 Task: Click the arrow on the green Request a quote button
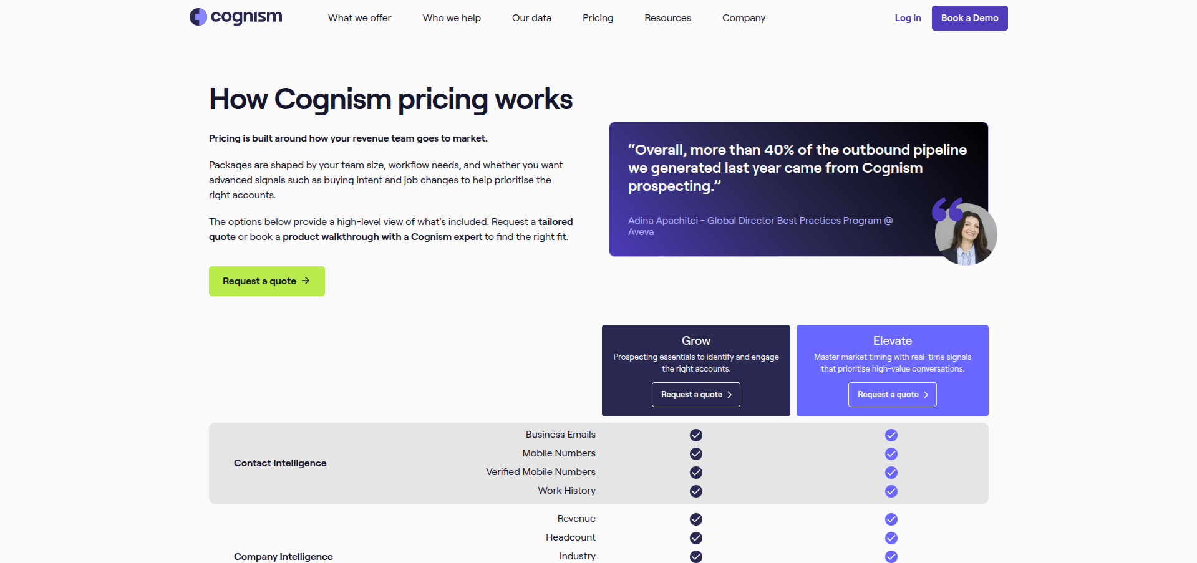pyautogui.click(x=306, y=281)
